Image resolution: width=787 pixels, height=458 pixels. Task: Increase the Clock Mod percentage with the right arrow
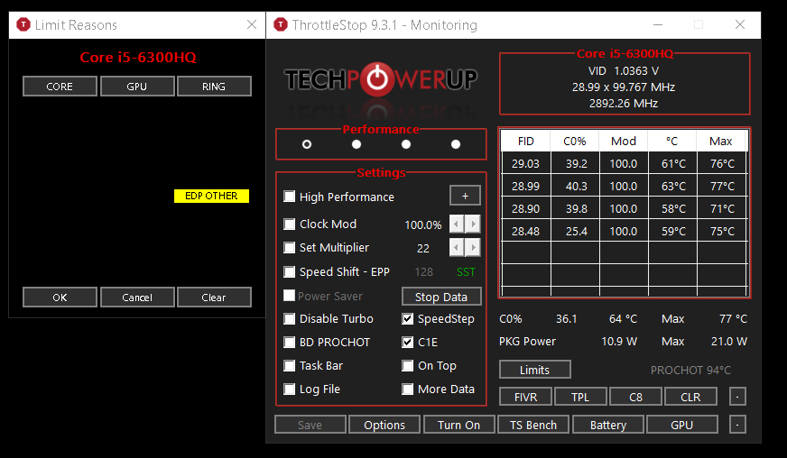click(x=473, y=224)
